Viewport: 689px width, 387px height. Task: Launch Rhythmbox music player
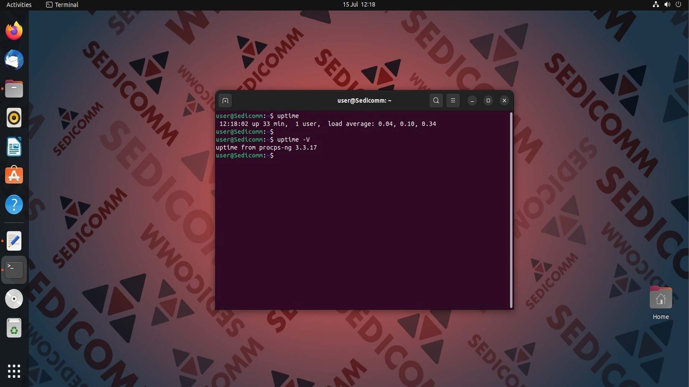[14, 118]
